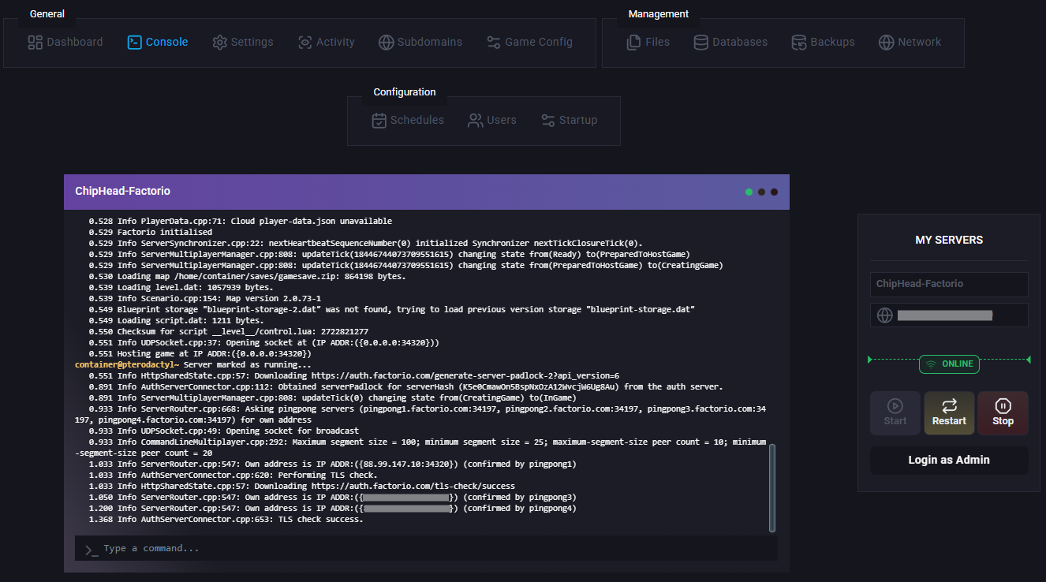Click the Configuration section label
This screenshot has height=582, width=1046.
click(405, 92)
